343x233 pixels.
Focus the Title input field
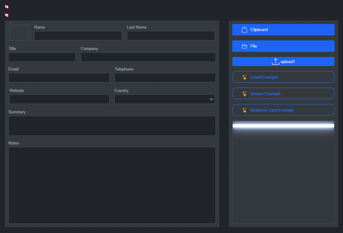point(42,57)
